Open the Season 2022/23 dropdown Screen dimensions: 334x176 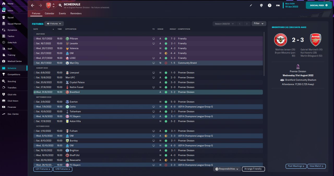tap(224, 24)
